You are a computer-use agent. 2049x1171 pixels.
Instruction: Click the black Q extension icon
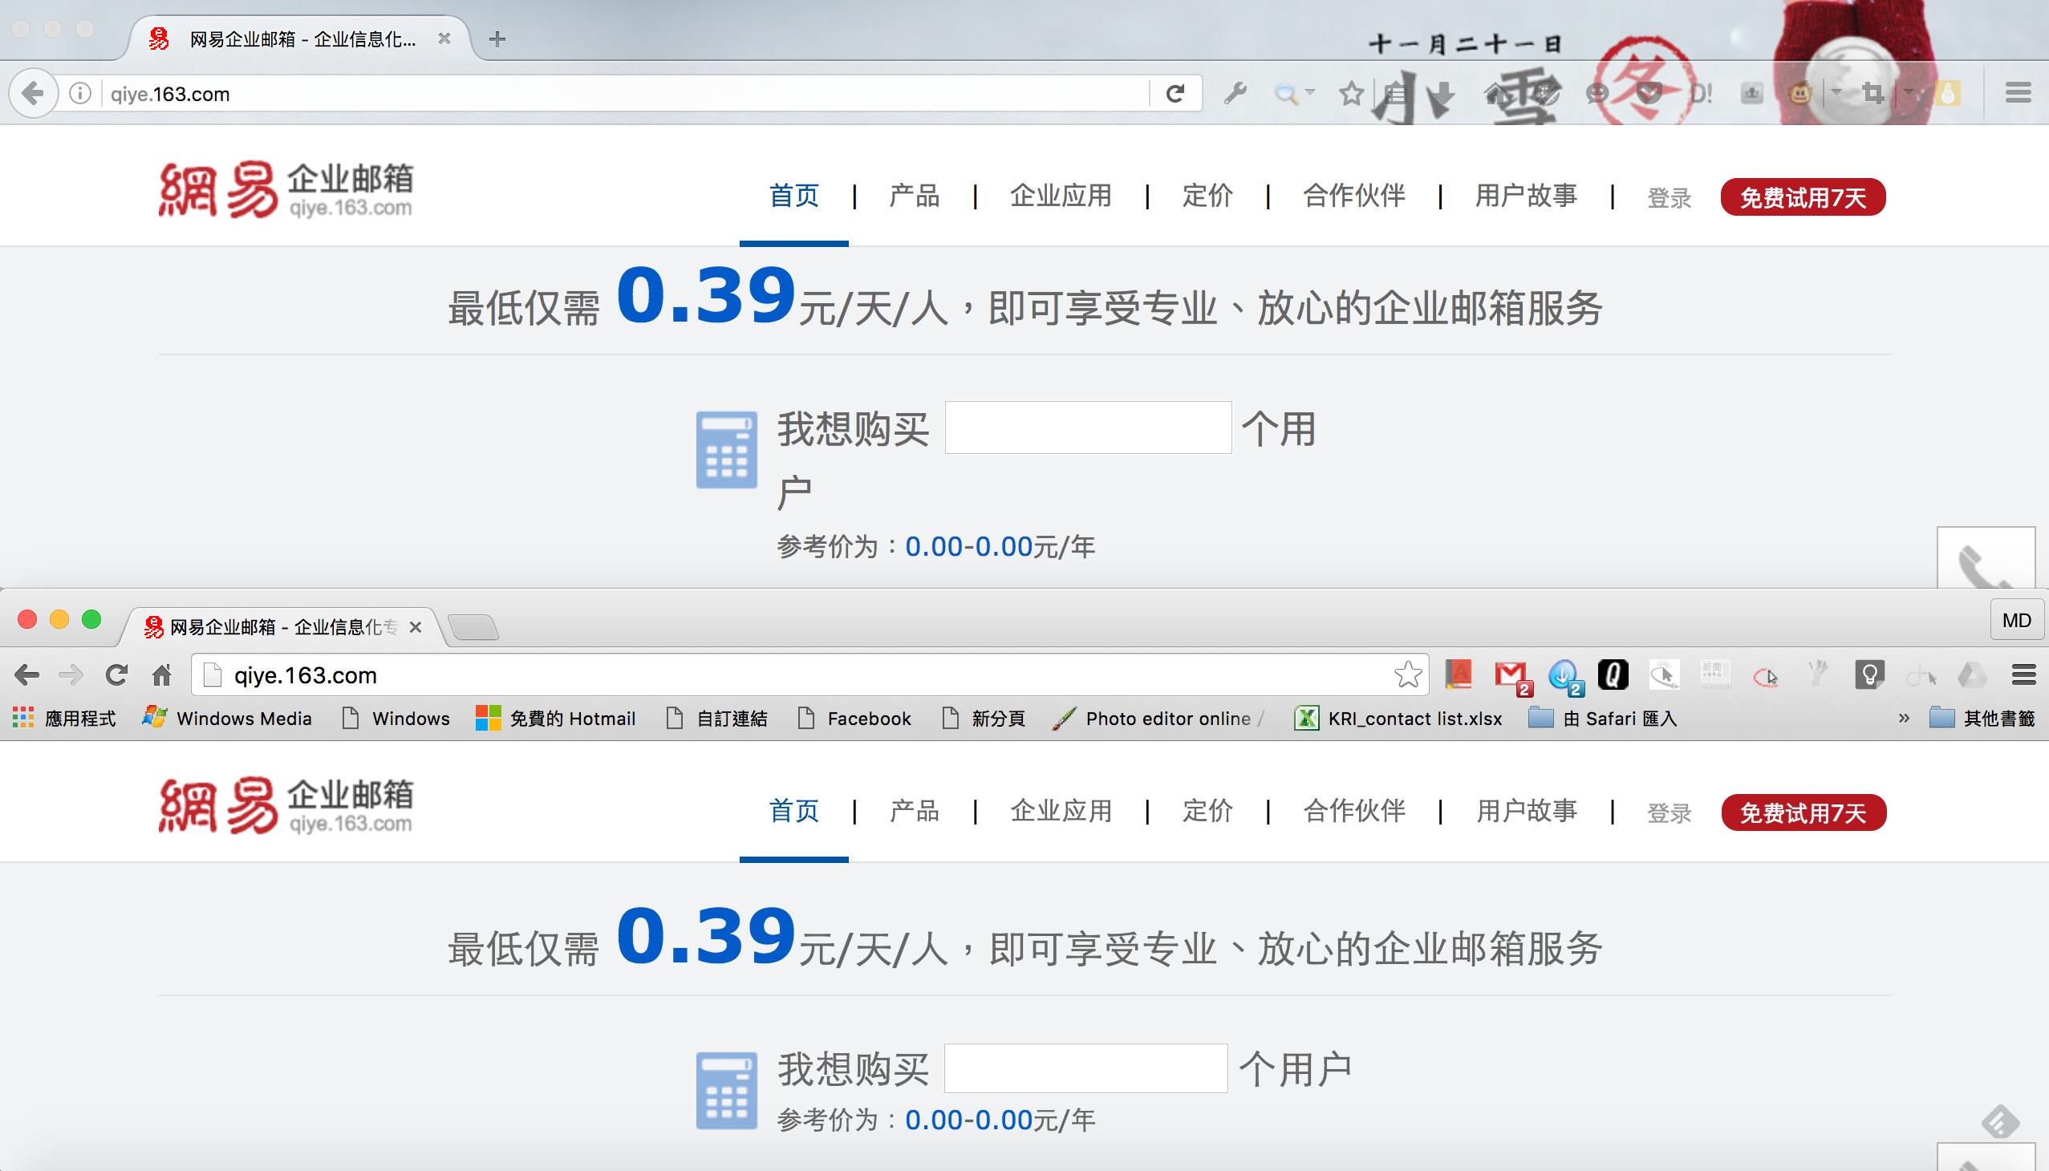coord(1613,675)
